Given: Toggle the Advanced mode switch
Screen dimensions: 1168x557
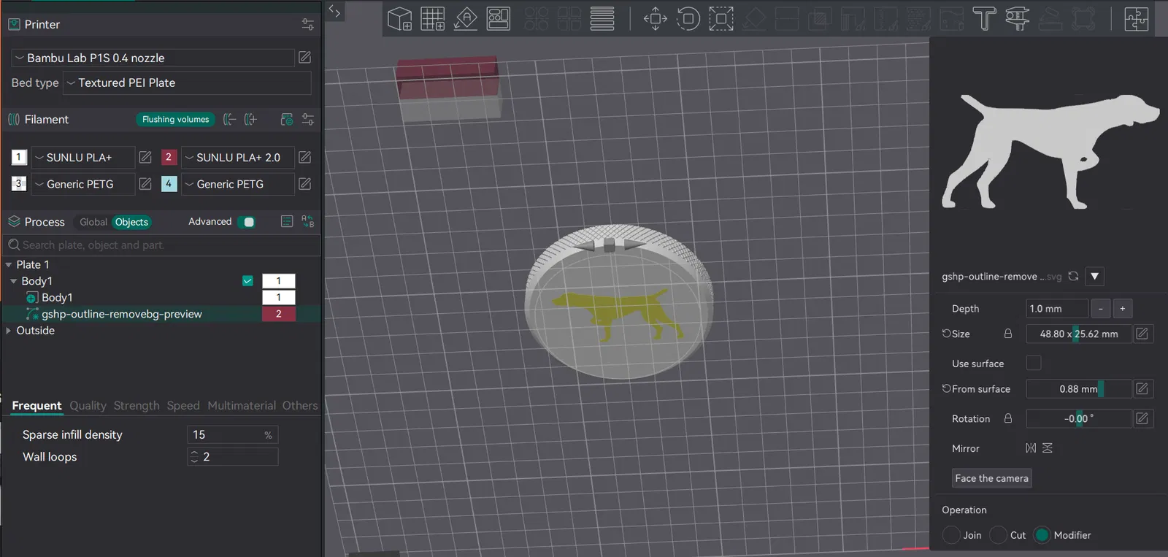Looking at the screenshot, I should [247, 222].
